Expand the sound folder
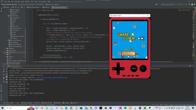 [9, 32]
